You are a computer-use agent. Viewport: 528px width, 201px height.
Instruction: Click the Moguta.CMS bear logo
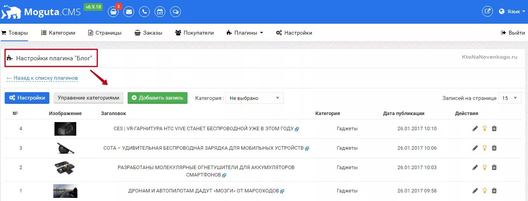pos(11,12)
